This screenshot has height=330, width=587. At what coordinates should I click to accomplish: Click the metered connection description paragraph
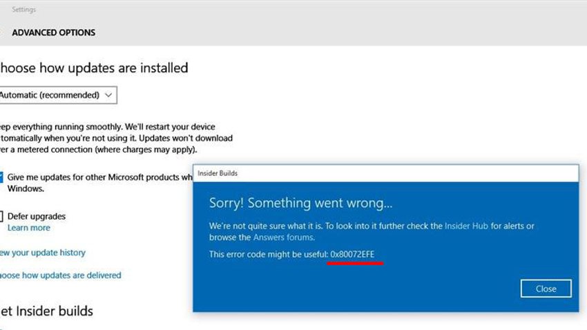tap(117, 138)
